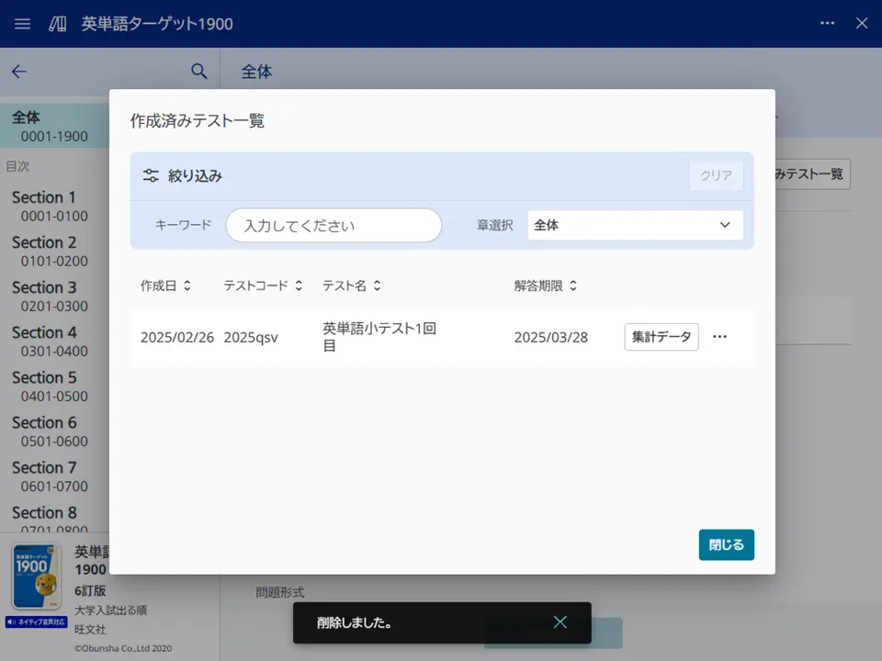This screenshot has height=661, width=882.
Task: Expand sort options on テストコード column
Action: [x=297, y=286]
